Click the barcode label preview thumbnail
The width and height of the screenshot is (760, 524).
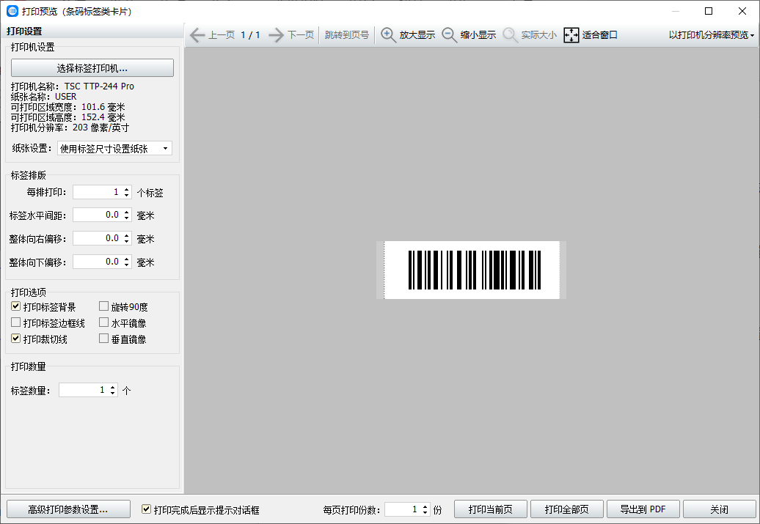[x=472, y=270]
